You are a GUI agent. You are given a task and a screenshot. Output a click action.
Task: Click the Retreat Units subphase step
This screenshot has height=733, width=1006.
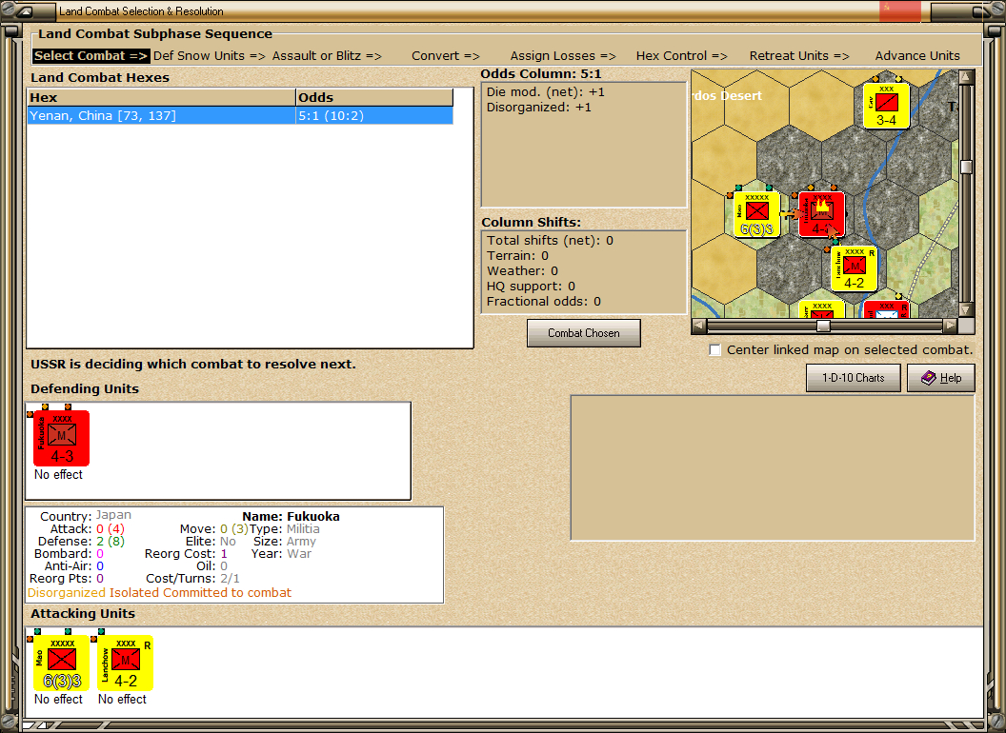pos(799,56)
